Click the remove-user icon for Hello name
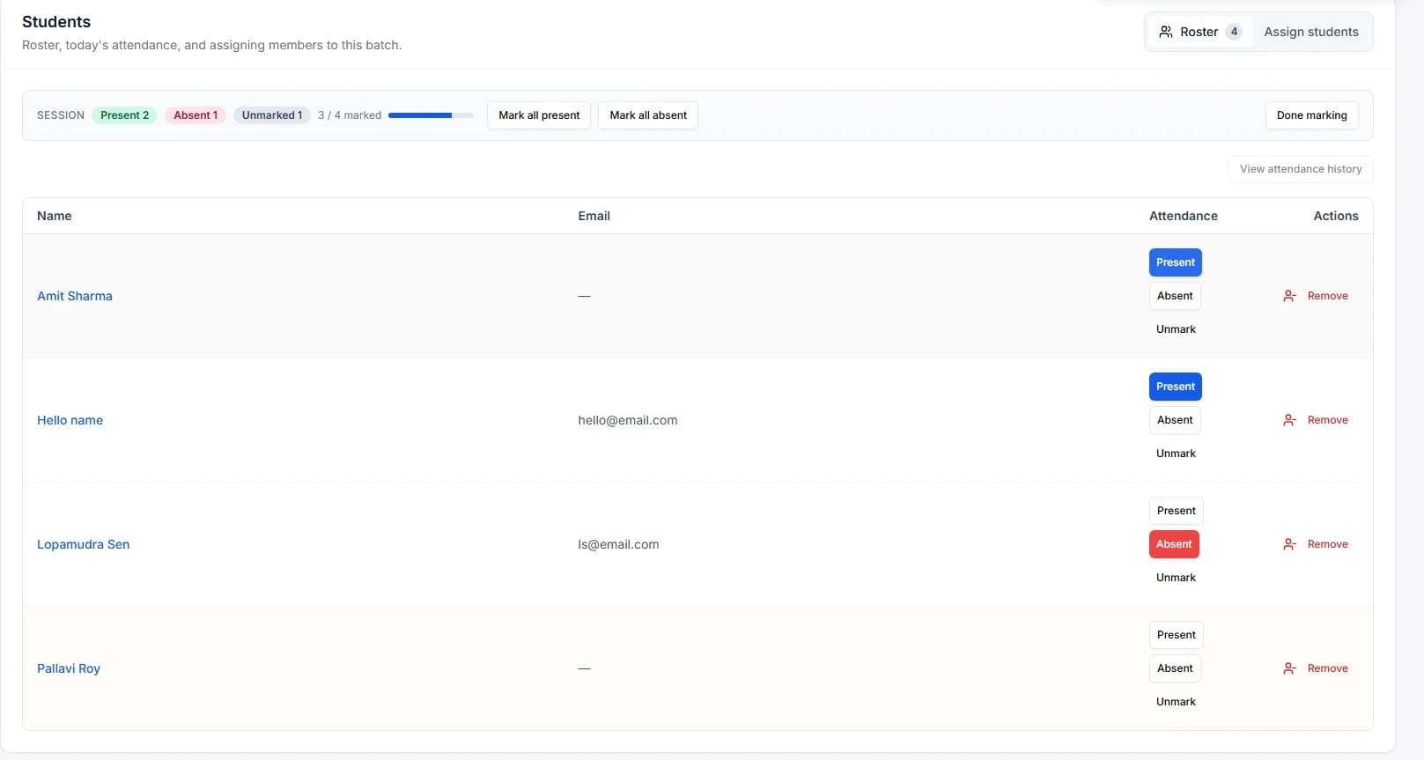The height and width of the screenshot is (760, 1424). (x=1289, y=420)
